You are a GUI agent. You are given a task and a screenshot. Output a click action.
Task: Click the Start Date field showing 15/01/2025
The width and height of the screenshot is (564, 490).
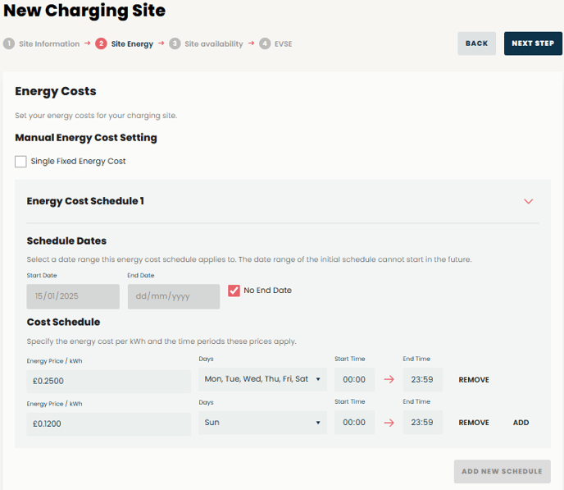point(73,296)
